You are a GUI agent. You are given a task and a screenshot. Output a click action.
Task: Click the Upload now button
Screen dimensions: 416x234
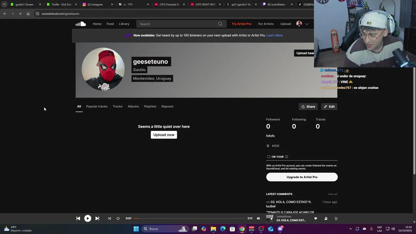point(164,135)
